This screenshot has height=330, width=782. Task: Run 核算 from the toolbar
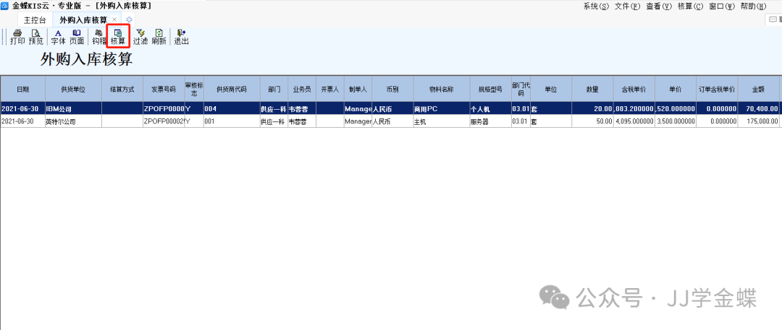(118, 36)
